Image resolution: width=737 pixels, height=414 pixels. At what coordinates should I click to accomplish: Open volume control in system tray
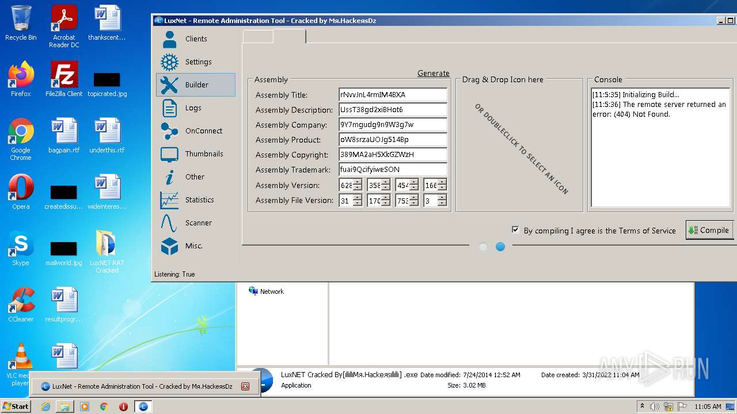coord(655,407)
